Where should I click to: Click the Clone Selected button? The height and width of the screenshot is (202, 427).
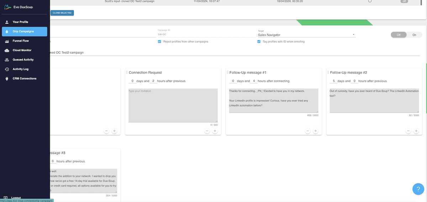click(62, 13)
